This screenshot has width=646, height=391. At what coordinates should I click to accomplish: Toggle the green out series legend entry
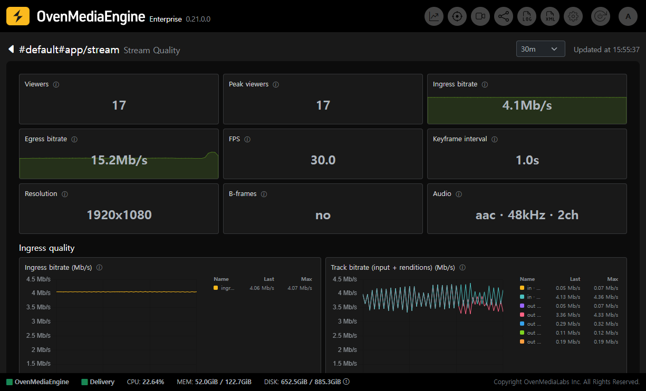569,333
